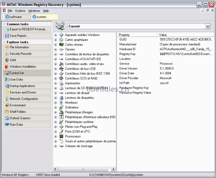216x178 pixels.
Task: Click the Contrôleurs de bus USB icon
Action: click(x=61, y=69)
